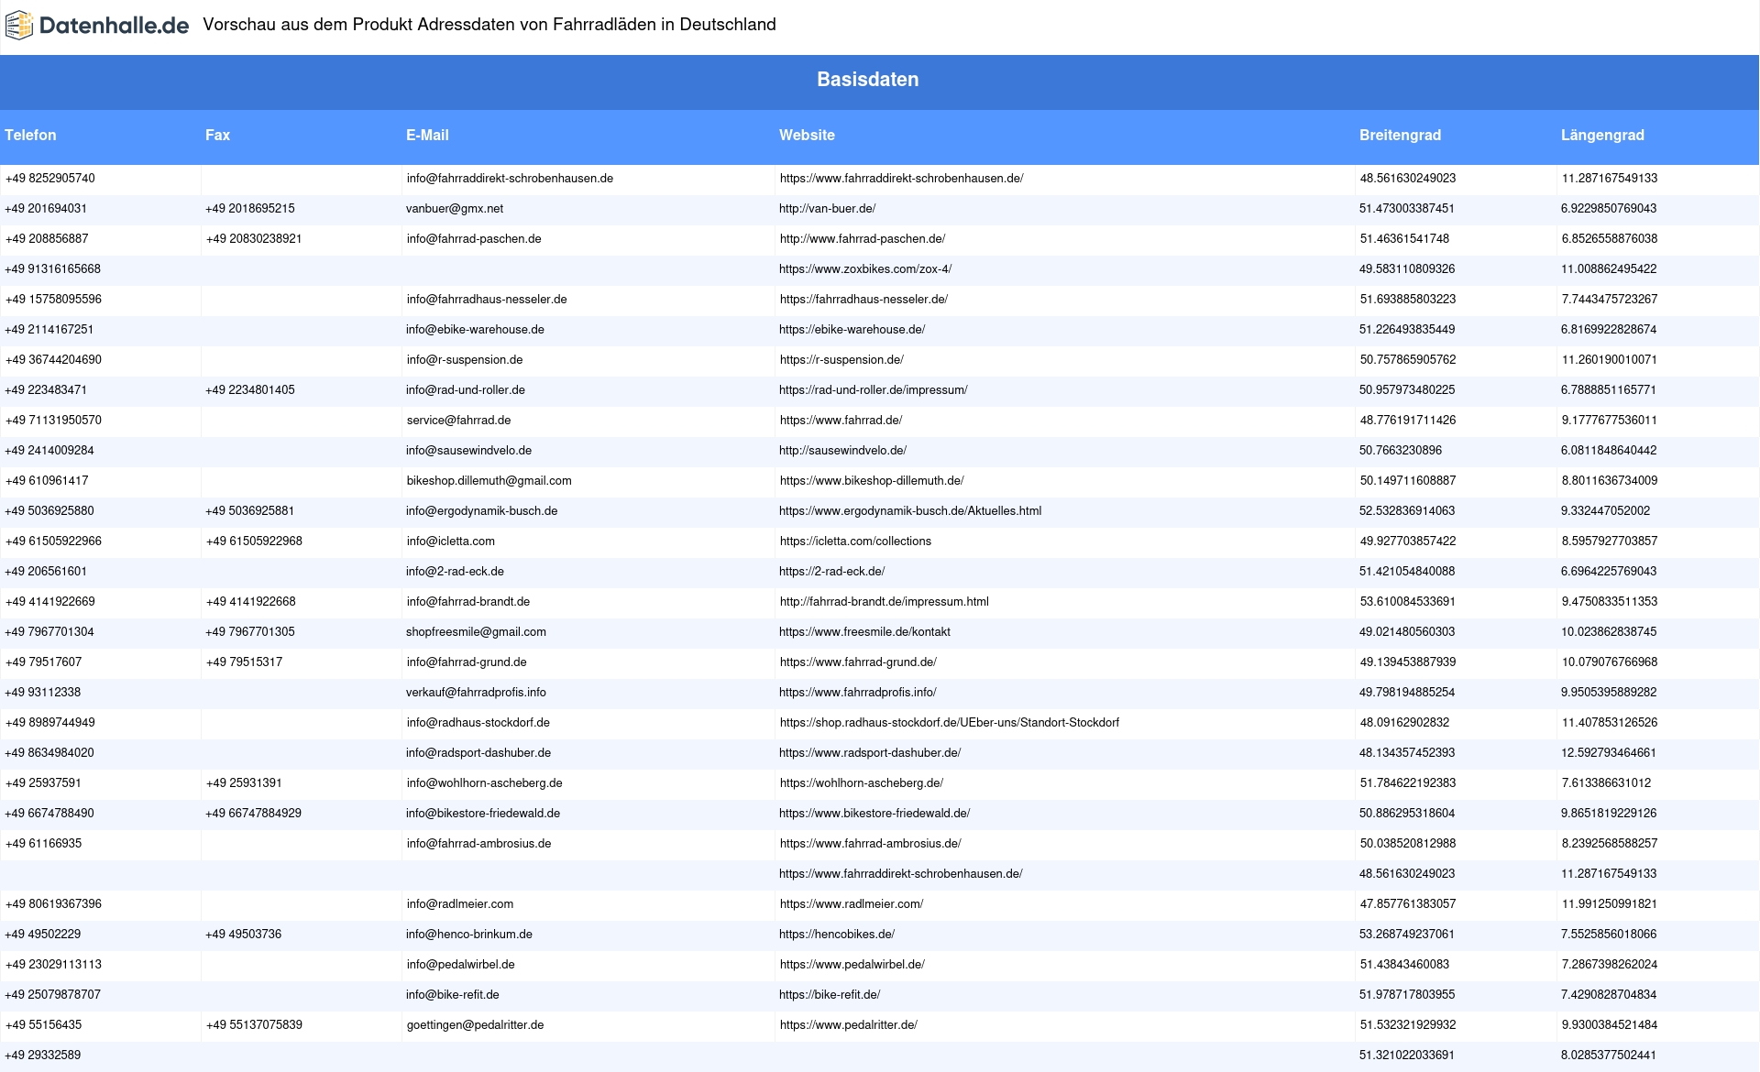This screenshot has height=1072, width=1760.
Task: Select fax number +49 49503736
Action: 243,935
